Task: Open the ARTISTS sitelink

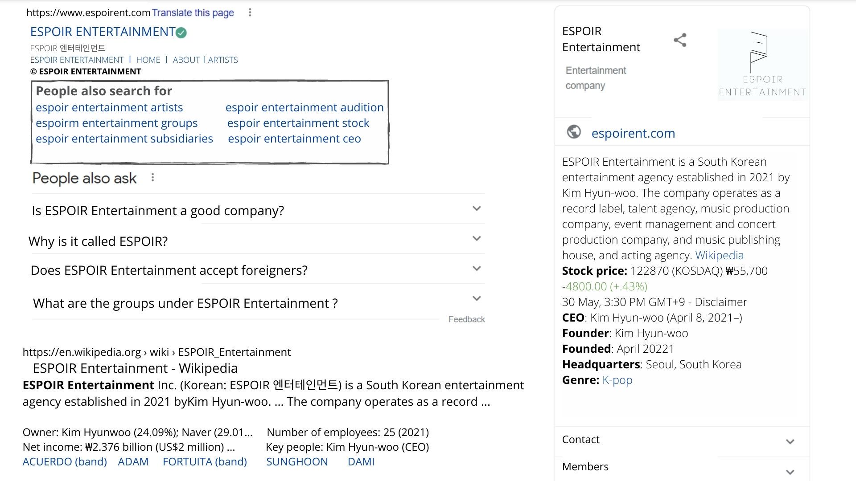Action: 223,60
